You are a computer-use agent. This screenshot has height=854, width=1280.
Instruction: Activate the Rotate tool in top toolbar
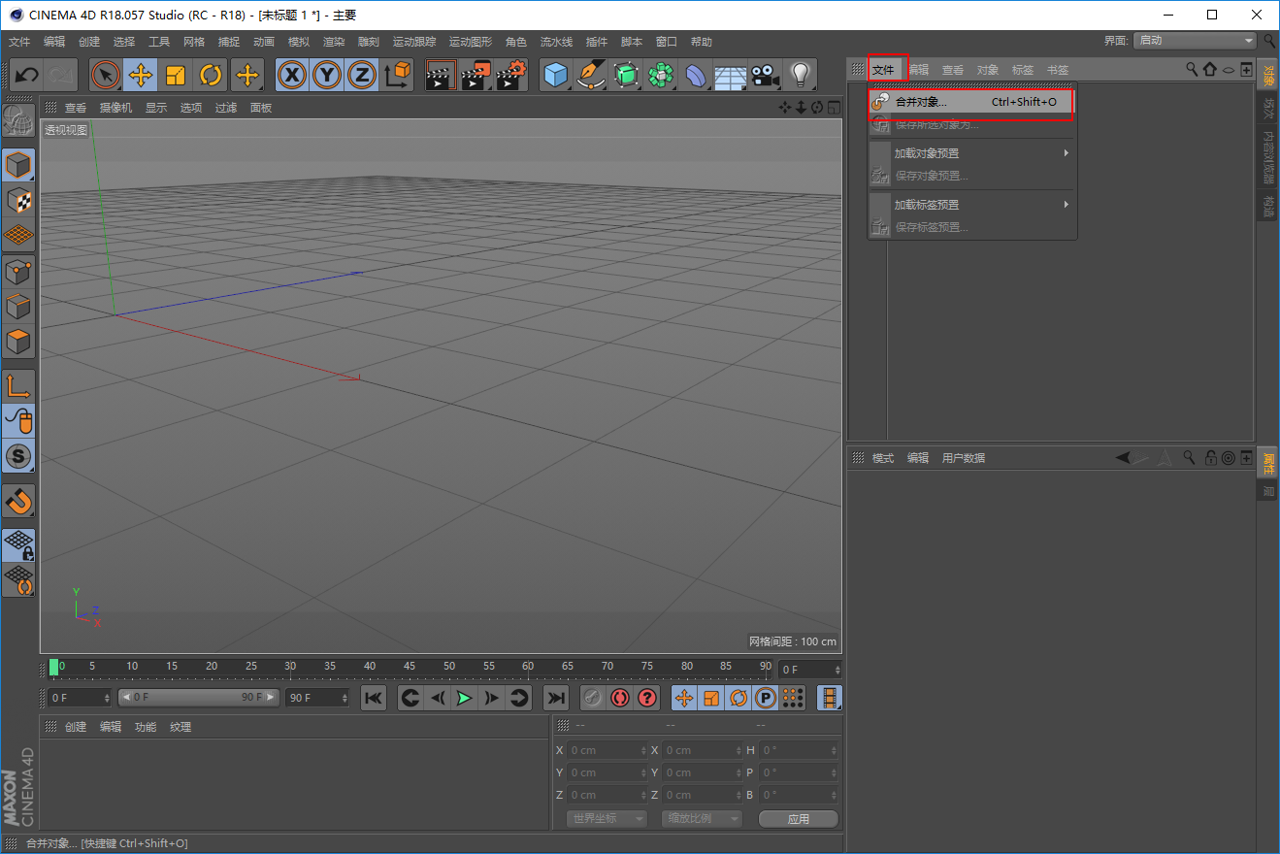pyautogui.click(x=211, y=75)
